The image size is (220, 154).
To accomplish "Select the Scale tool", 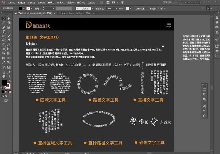I will coord(9,45).
